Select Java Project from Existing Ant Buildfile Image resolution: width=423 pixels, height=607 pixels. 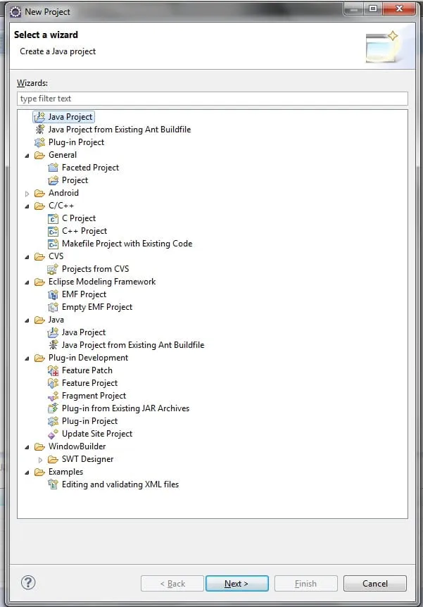coord(119,130)
